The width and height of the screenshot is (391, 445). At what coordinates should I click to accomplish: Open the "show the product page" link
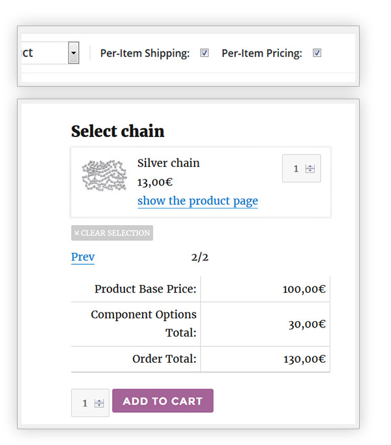(197, 201)
